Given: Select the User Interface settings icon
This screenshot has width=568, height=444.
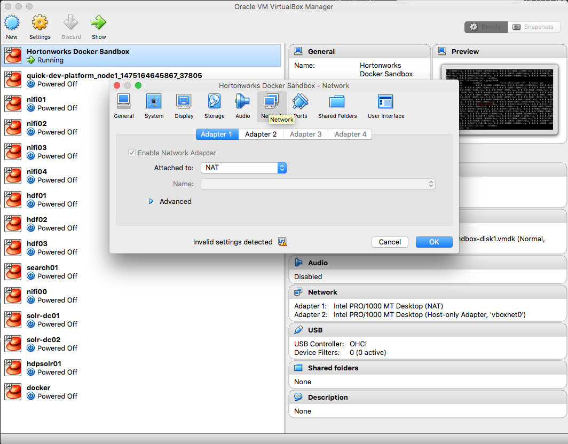Looking at the screenshot, I should tap(385, 102).
